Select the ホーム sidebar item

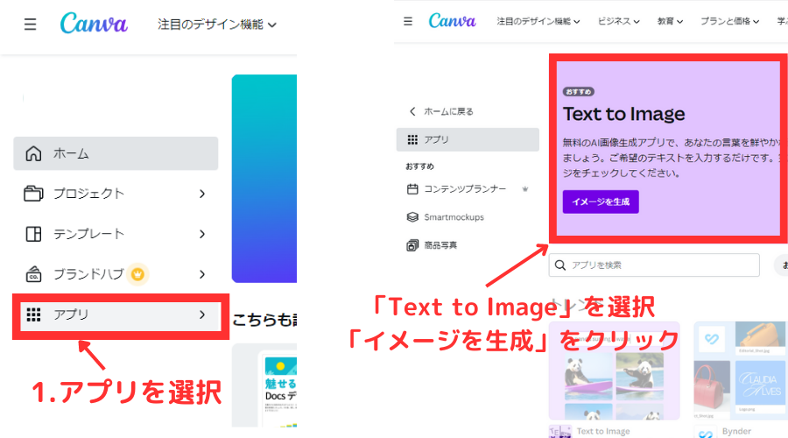pyautogui.click(x=116, y=153)
